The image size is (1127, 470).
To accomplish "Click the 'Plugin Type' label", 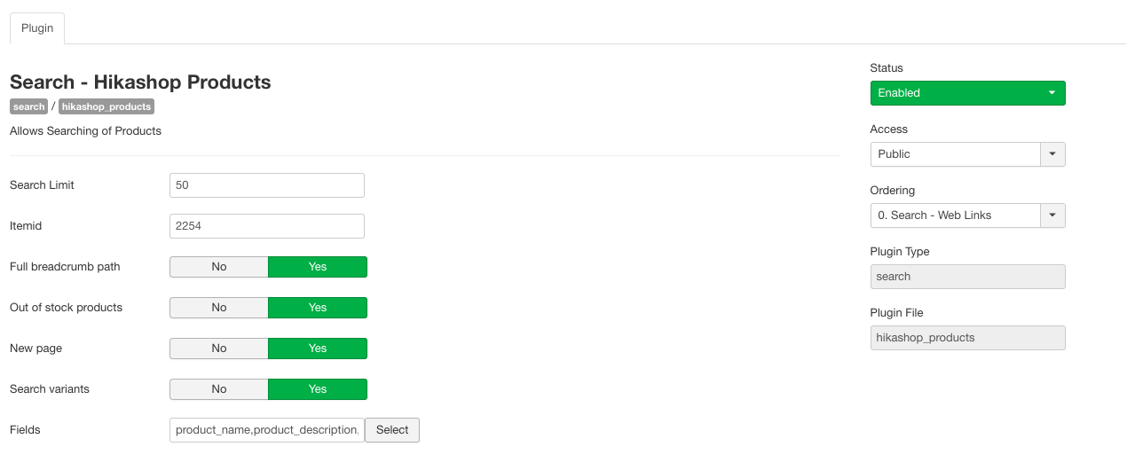I will coord(900,252).
